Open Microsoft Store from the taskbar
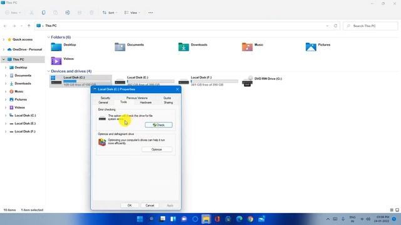This screenshot has height=225, width=401. click(x=228, y=219)
